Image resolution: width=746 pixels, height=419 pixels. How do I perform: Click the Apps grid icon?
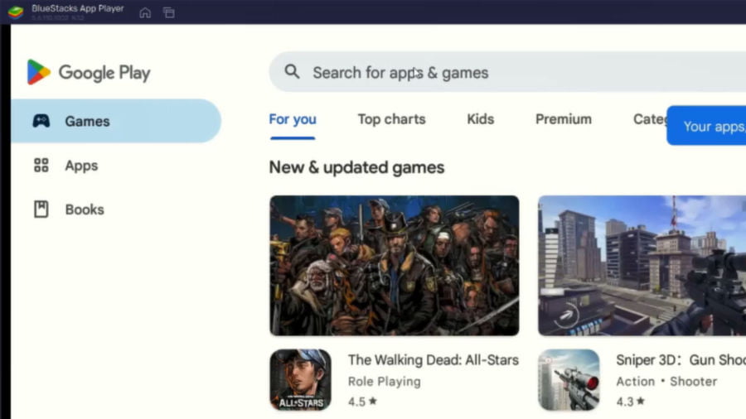click(41, 166)
